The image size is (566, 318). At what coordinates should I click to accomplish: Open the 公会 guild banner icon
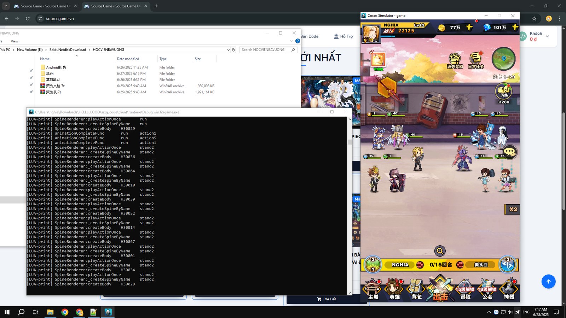click(x=487, y=289)
